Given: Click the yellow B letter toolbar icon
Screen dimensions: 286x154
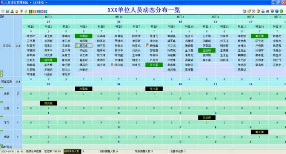Looking at the screenshot, I should (31, 11).
